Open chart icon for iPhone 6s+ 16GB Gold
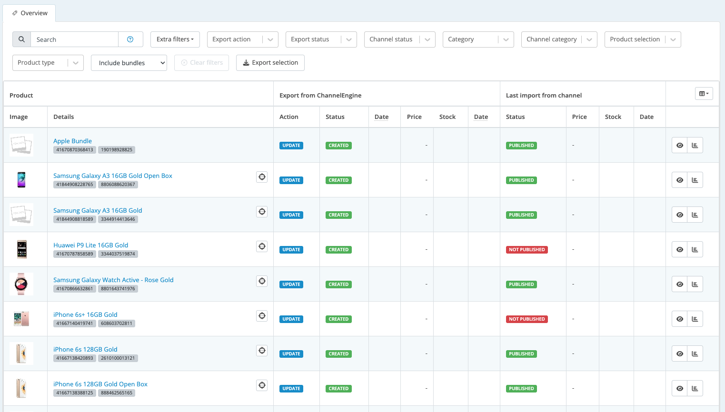725x412 pixels. tap(695, 319)
